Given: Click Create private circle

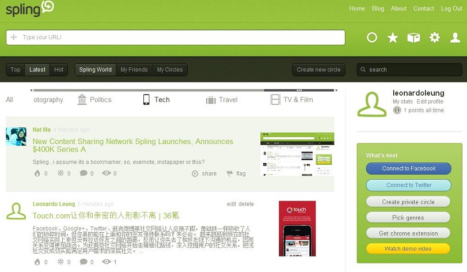Looking at the screenshot, I should (x=408, y=202).
